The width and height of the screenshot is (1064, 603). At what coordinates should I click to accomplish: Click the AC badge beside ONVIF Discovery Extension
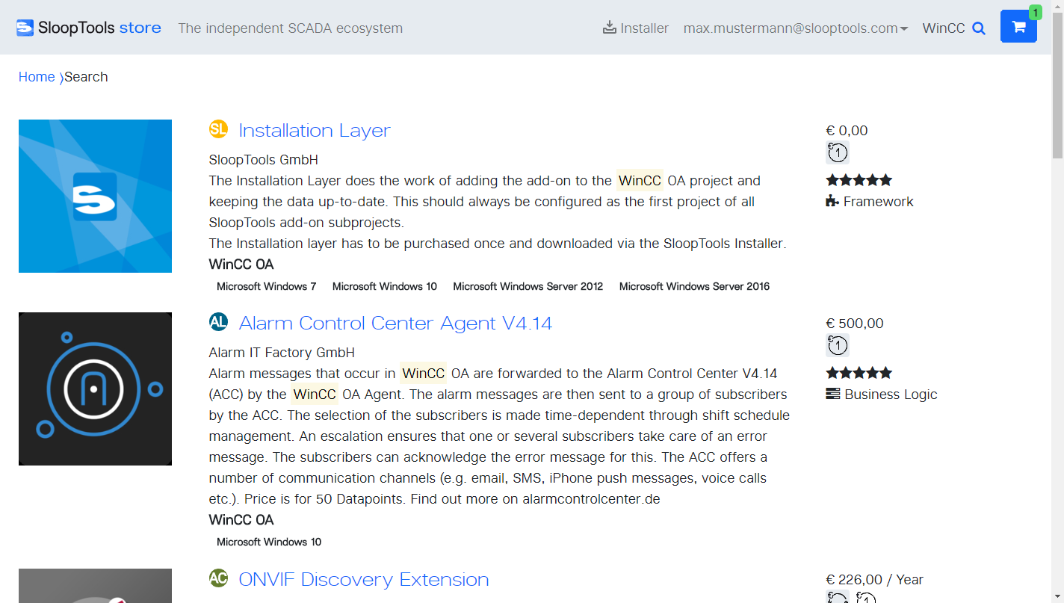218,578
